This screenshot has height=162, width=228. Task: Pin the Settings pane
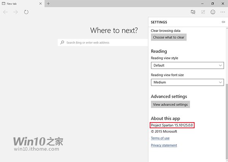click(x=223, y=22)
